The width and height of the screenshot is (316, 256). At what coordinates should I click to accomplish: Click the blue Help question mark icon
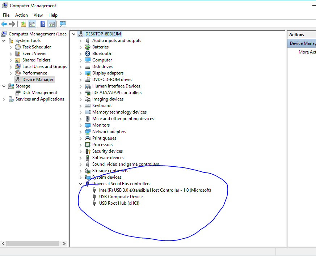43,24
